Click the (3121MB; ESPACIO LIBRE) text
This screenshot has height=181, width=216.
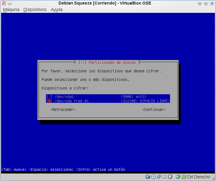[145, 101]
